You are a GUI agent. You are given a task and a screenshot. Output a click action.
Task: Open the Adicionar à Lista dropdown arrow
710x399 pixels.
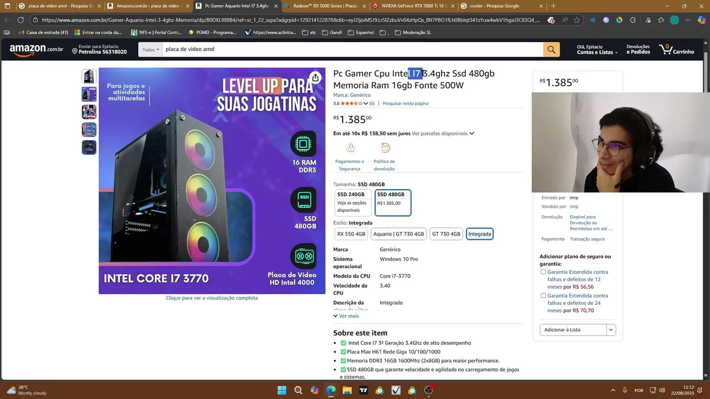[611, 330]
